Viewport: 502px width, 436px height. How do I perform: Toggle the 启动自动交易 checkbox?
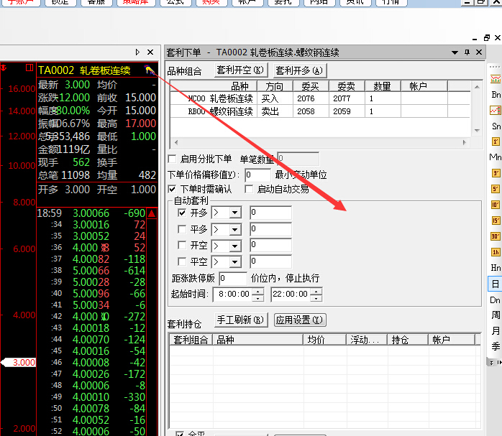click(x=249, y=189)
